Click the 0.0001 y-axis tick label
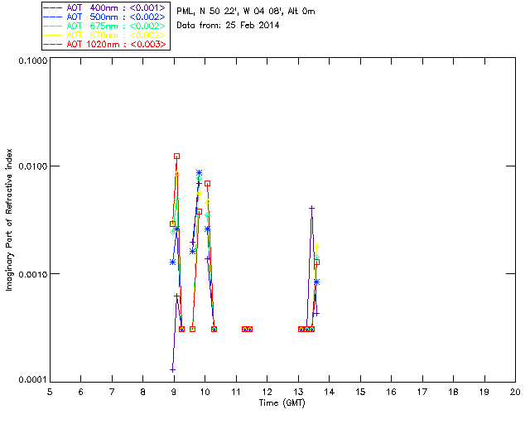Screen dimensions: 530x424 tap(33, 380)
